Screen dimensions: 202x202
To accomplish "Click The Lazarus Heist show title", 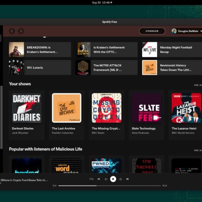I will (184, 129).
